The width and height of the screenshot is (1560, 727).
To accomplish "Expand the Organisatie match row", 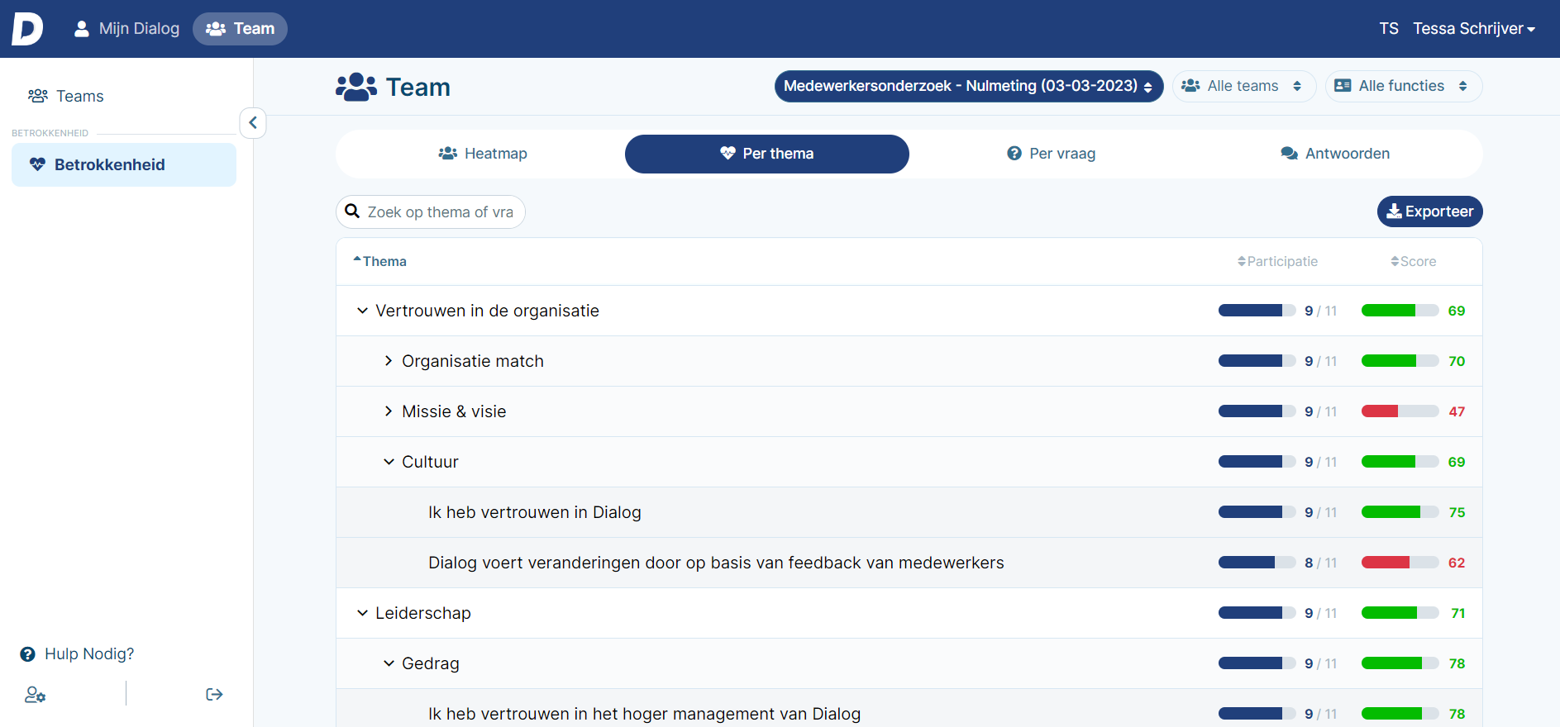I will [x=389, y=361].
